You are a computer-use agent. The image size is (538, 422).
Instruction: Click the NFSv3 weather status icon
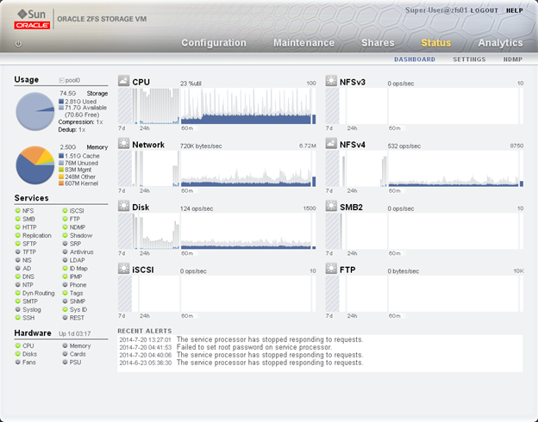[x=331, y=81]
